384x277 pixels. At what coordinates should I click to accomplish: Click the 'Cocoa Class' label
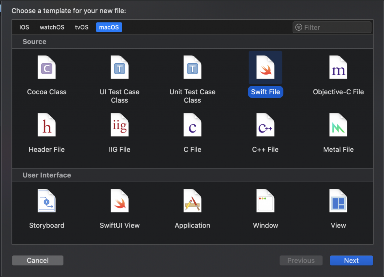tap(46, 92)
